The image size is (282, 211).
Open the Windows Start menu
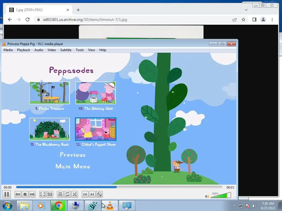point(7,206)
